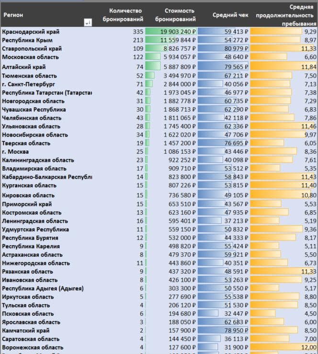The image size is (318, 354).
Task: Click the Воронежская область cell
Action: click(33, 347)
